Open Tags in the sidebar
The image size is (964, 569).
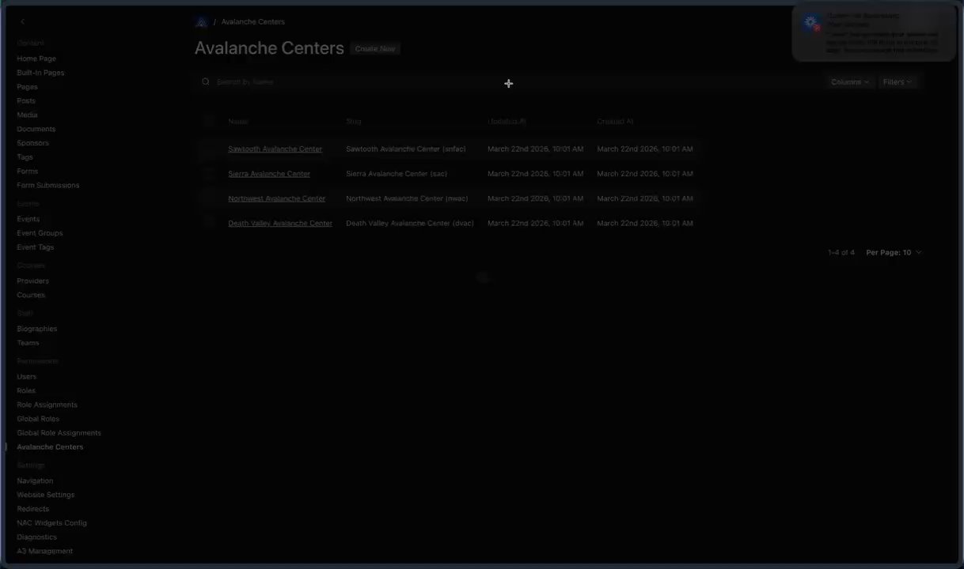coord(25,157)
